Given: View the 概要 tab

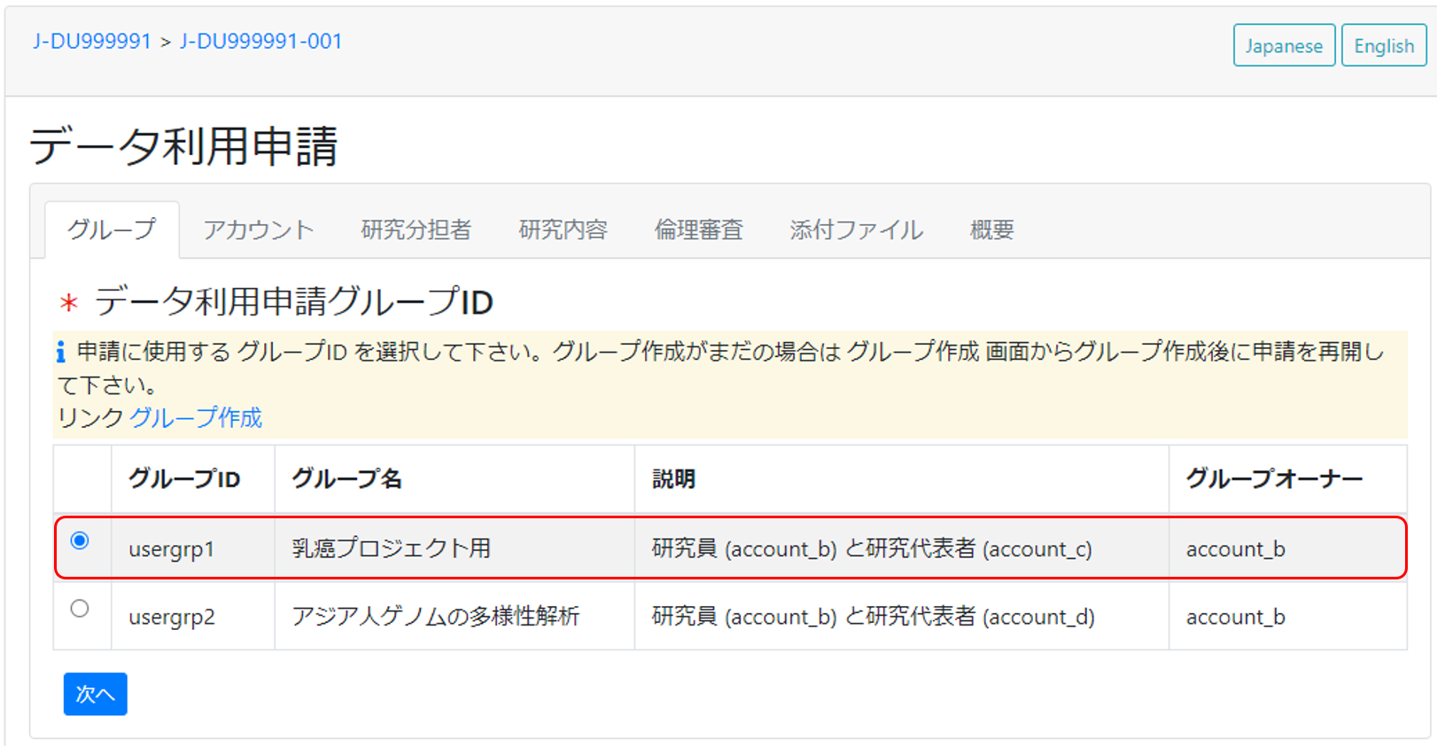Looking at the screenshot, I should pyautogui.click(x=991, y=229).
